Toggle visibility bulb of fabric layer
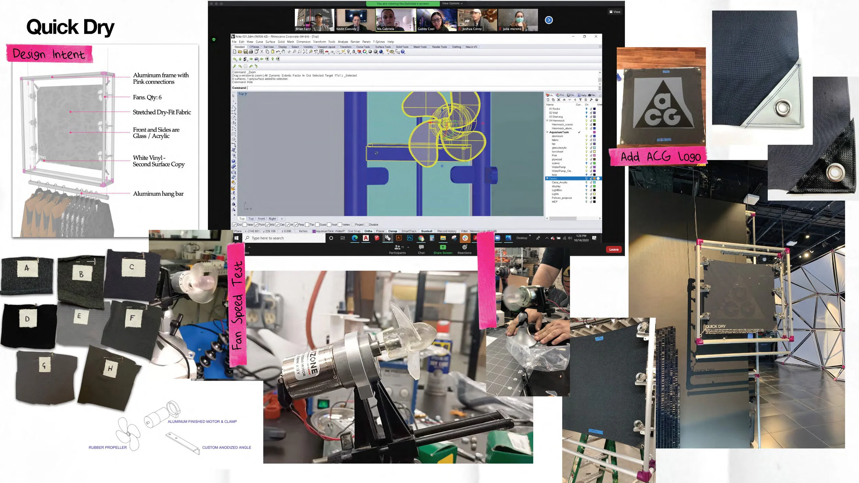Screen dimensions: 859x483 [x=586, y=140]
